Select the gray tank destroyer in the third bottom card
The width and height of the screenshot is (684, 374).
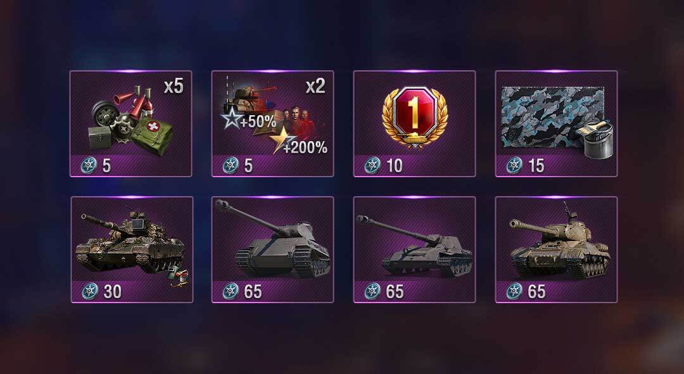(x=414, y=249)
